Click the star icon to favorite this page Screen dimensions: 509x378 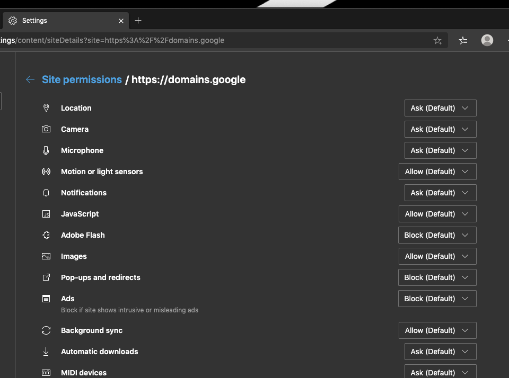pyautogui.click(x=437, y=40)
